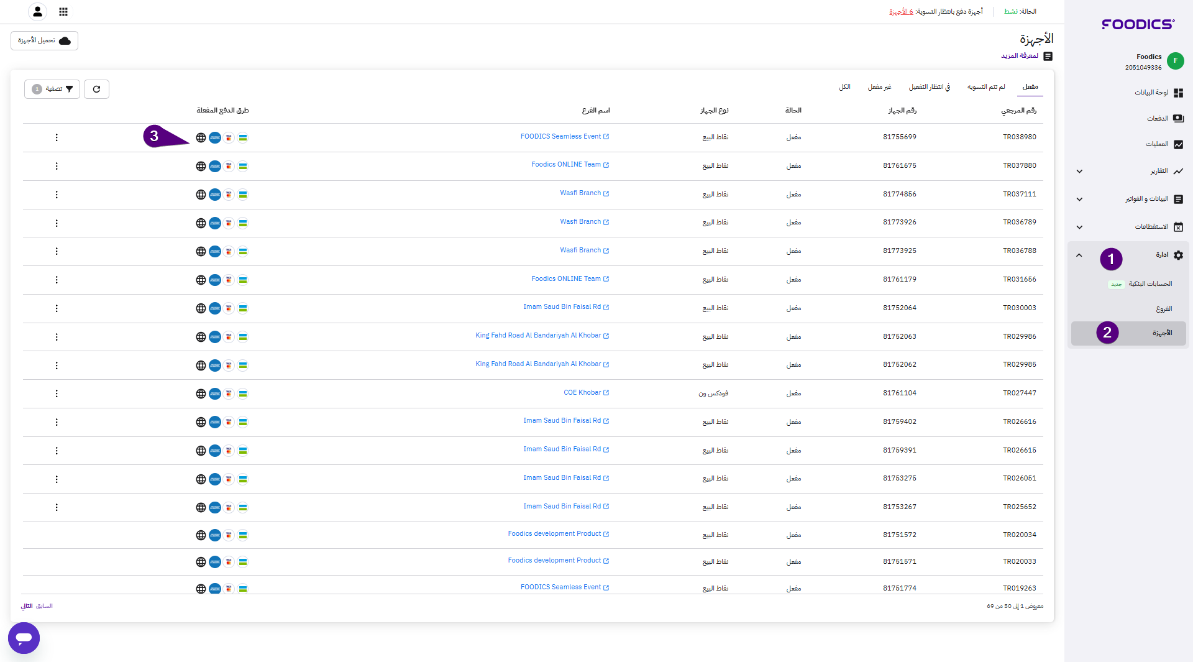Click the 6 الأجهزة pending settlement link

(x=901, y=12)
